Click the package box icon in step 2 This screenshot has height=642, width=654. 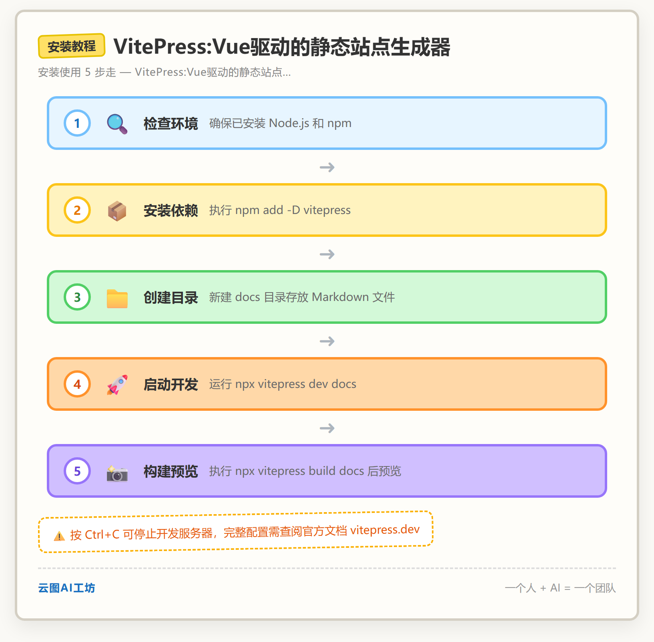(x=117, y=210)
